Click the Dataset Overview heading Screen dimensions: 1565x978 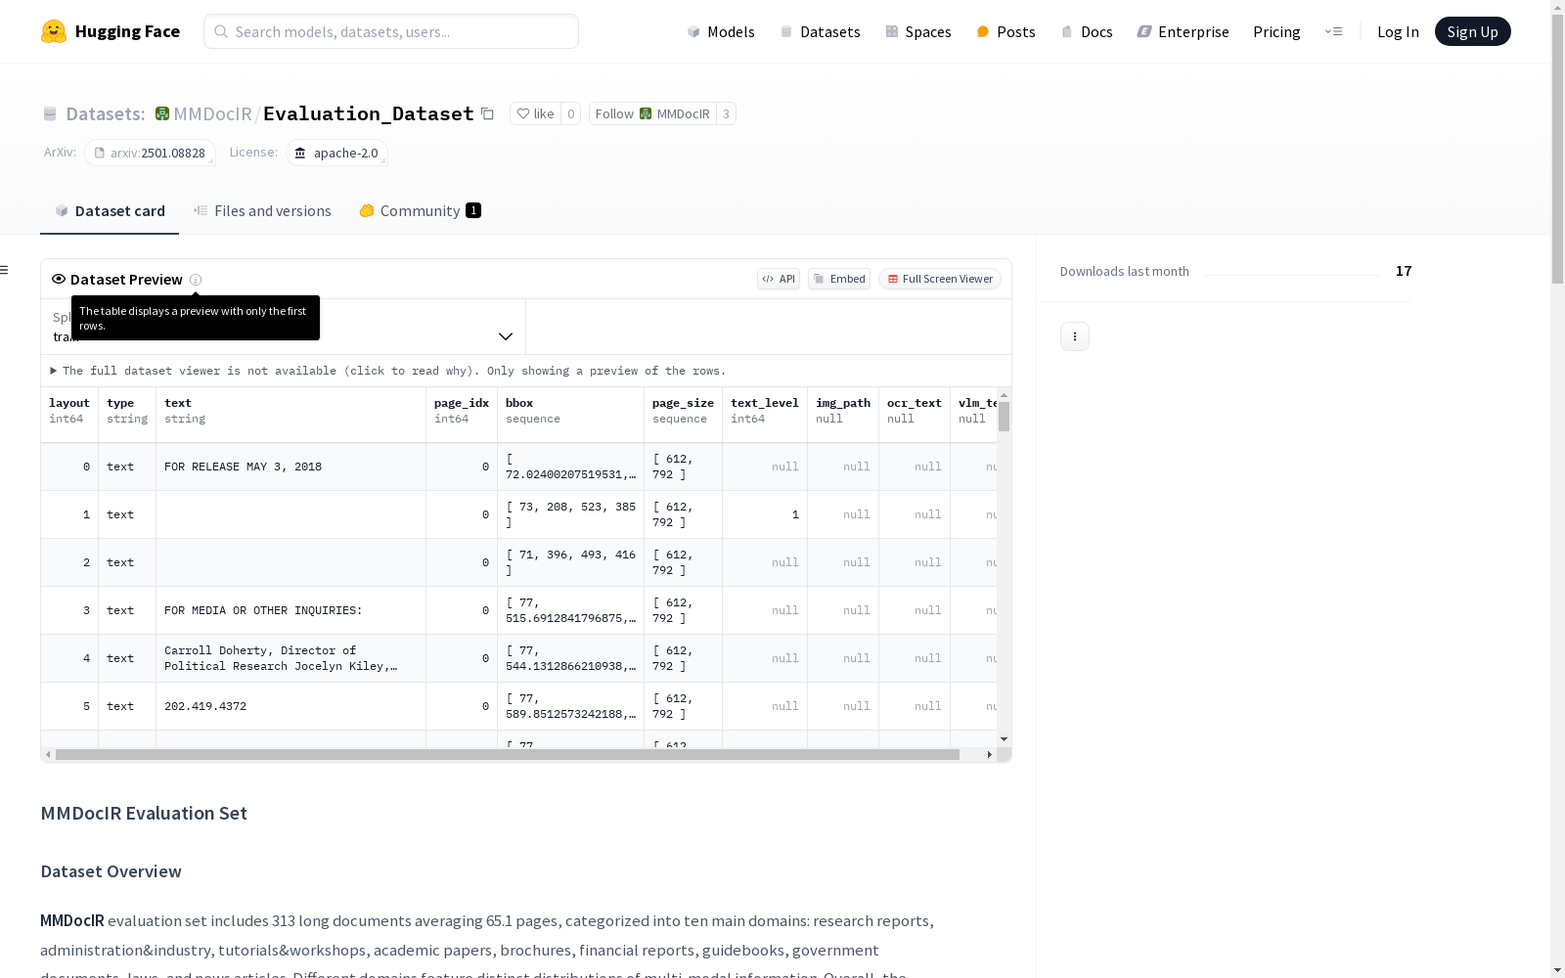click(111, 871)
